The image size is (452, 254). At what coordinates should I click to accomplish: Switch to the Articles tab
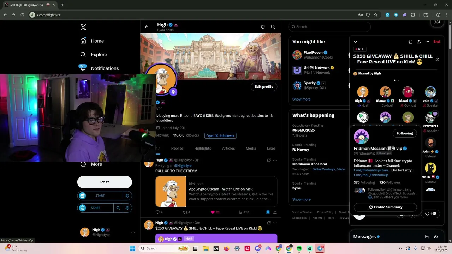228,149
